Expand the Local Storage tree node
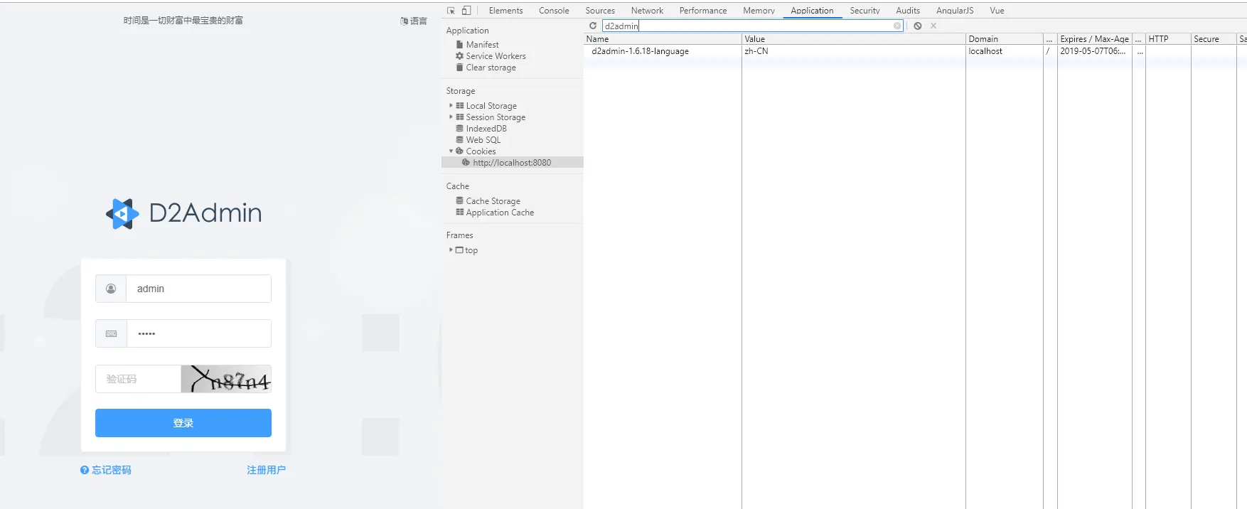1247x509 pixels. (451, 105)
